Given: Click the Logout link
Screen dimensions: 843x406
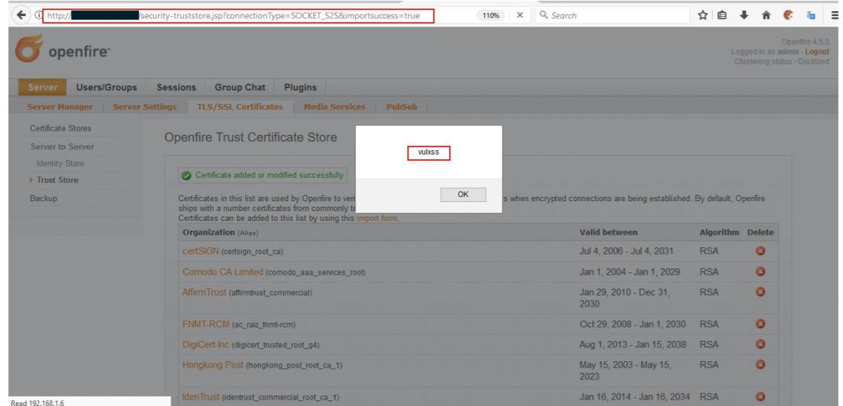Looking at the screenshot, I should click(816, 52).
